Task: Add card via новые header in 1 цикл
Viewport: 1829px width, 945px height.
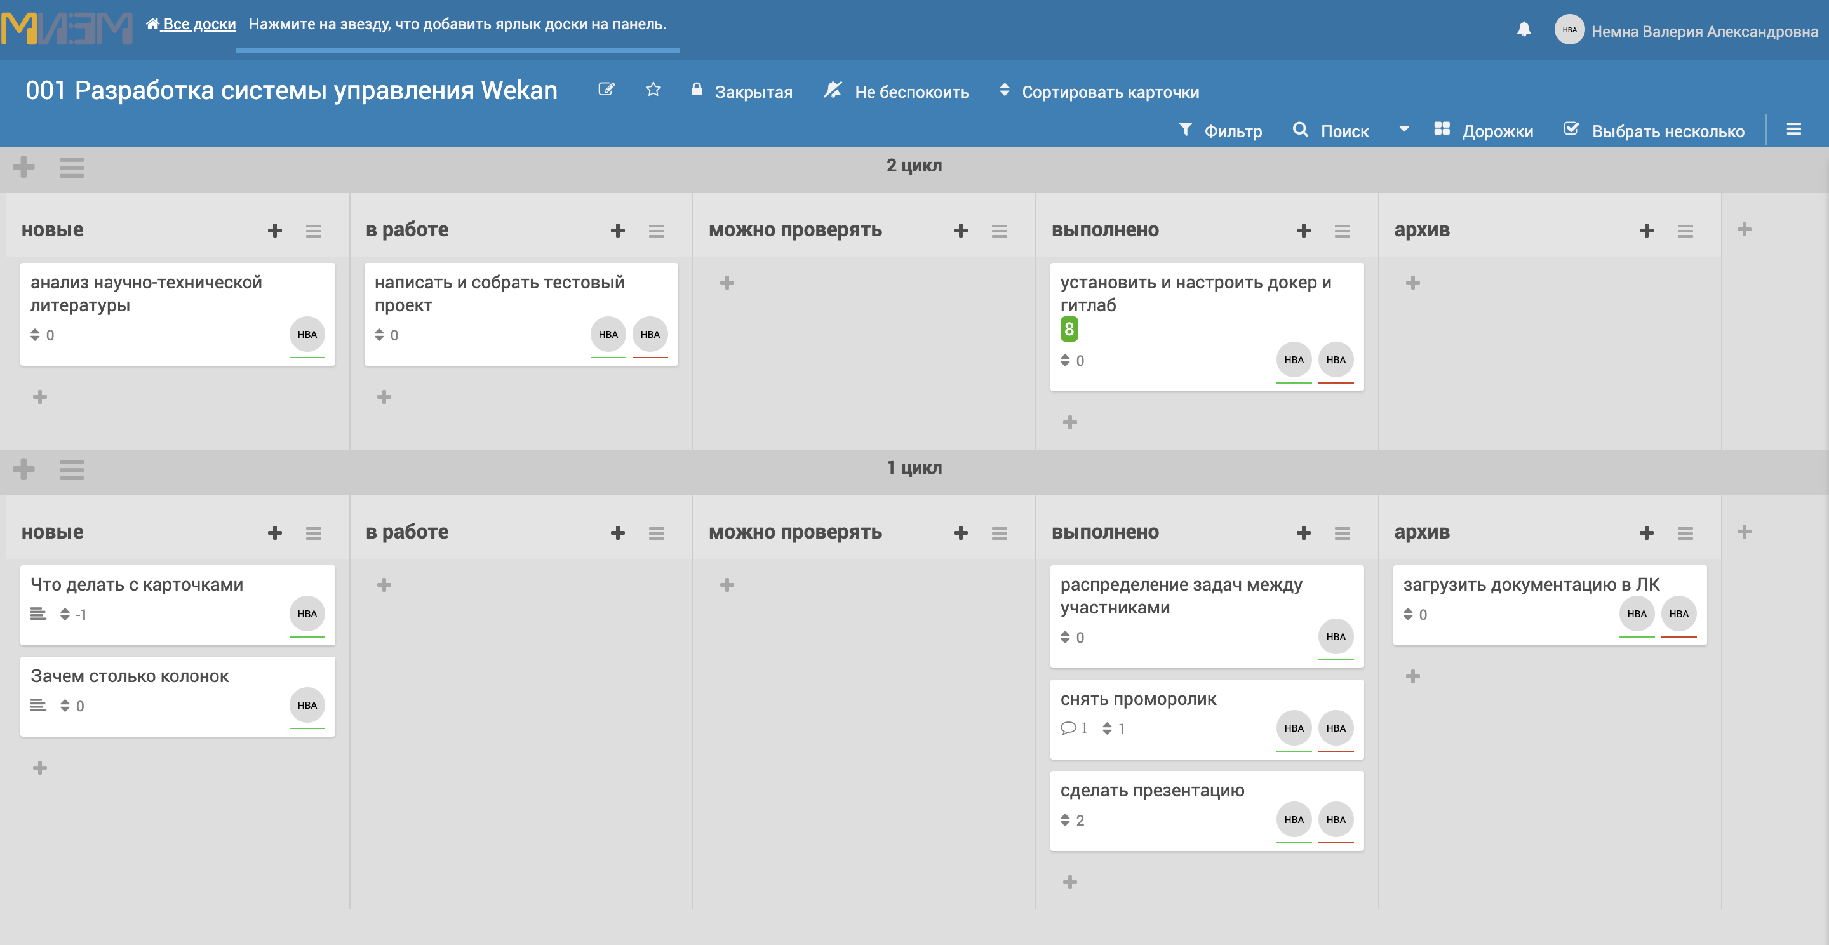Action: tap(275, 533)
